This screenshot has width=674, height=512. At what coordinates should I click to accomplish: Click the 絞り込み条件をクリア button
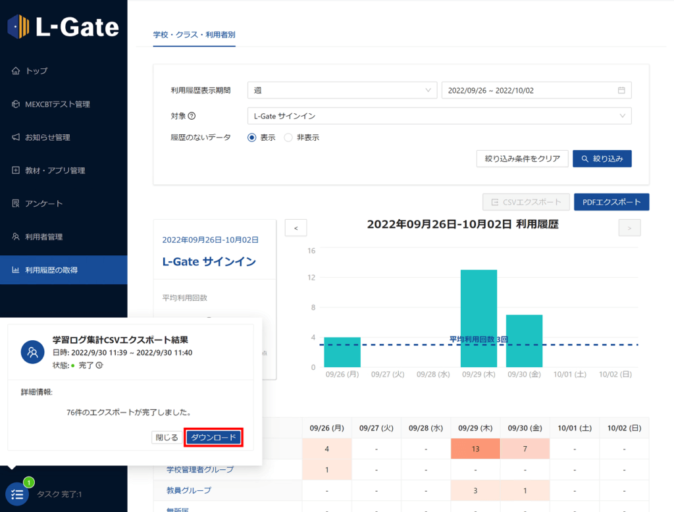(x=522, y=159)
